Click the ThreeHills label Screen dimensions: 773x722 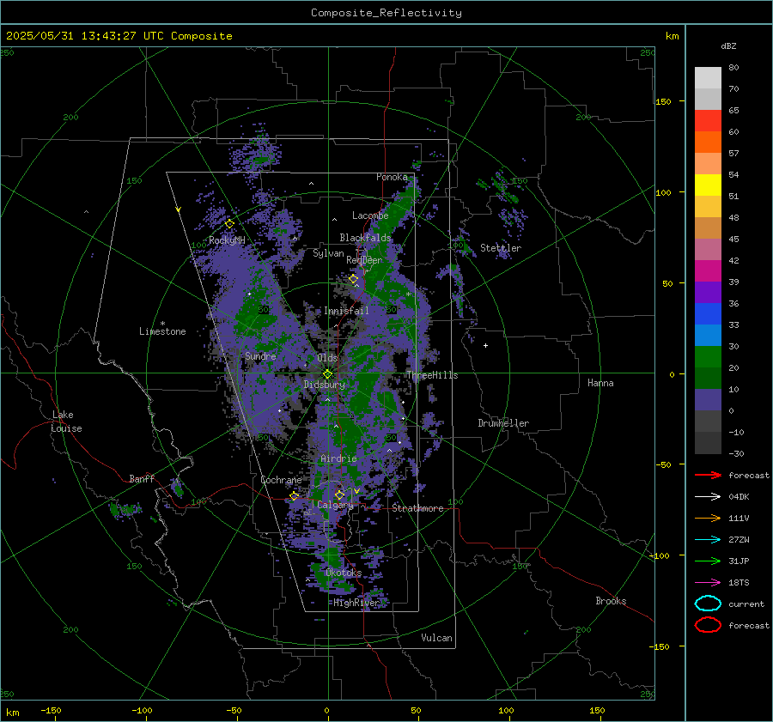pyautogui.click(x=432, y=375)
